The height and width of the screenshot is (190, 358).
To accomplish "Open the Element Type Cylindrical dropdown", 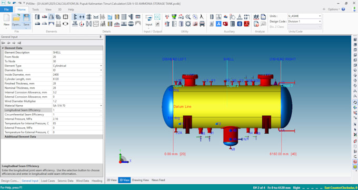I will pyautogui.click(x=101, y=66).
